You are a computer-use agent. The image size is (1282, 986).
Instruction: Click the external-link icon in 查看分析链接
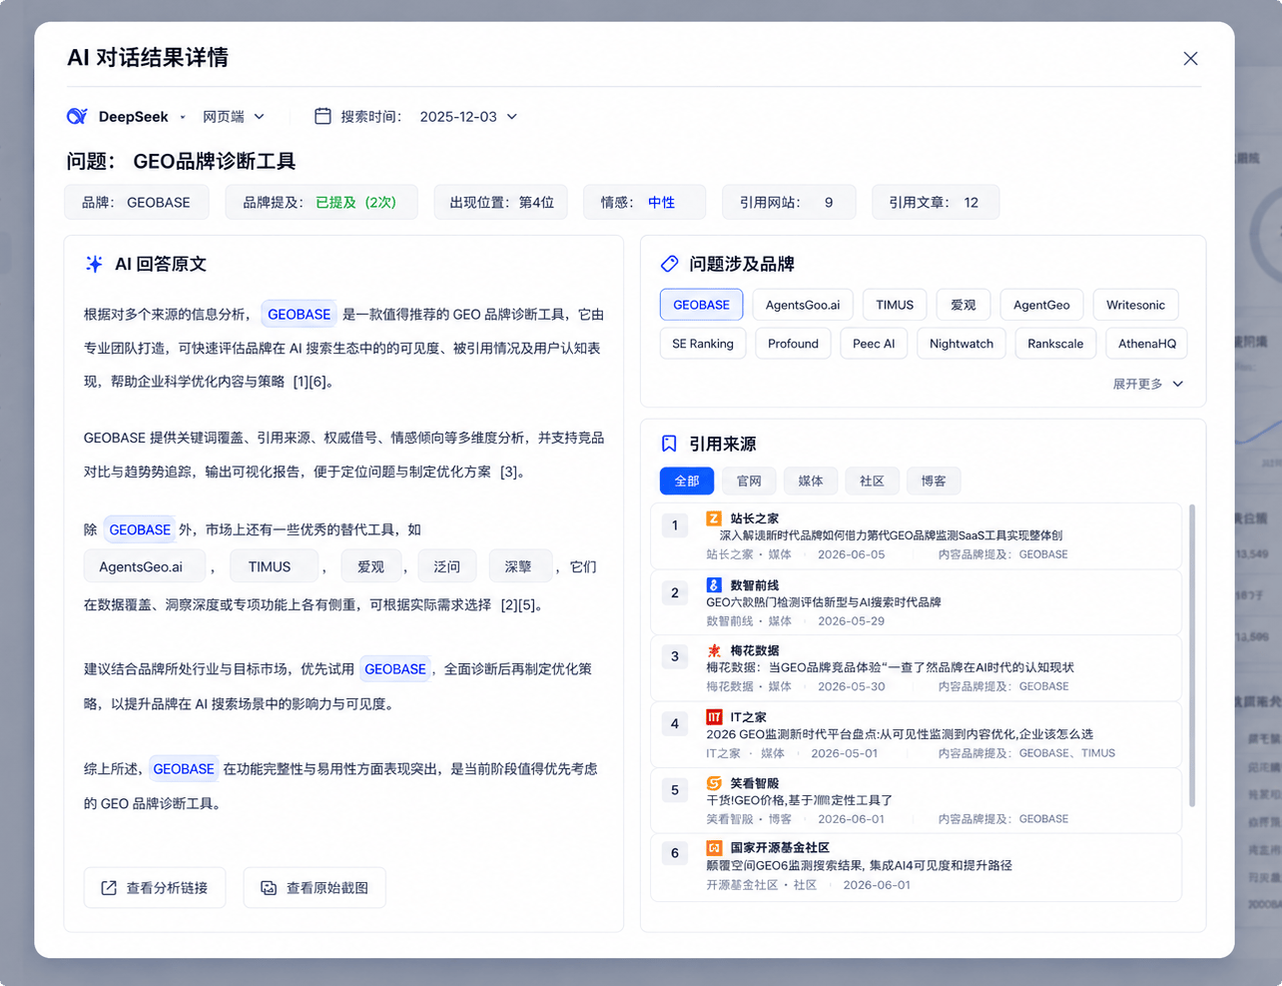(109, 887)
